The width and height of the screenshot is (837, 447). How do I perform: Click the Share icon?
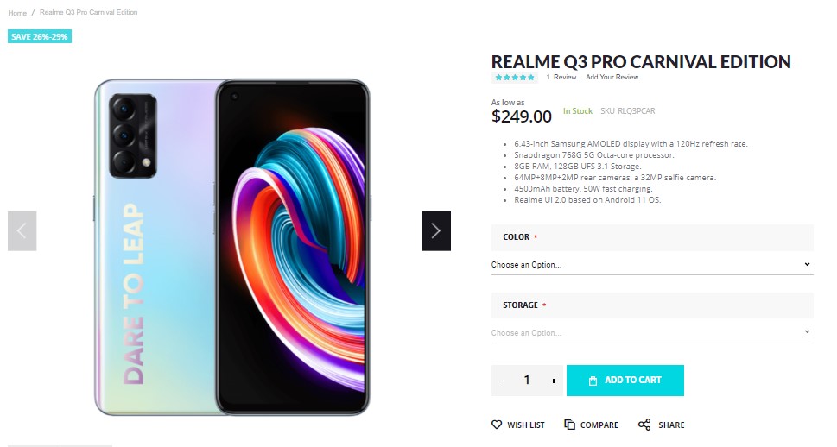click(x=644, y=425)
